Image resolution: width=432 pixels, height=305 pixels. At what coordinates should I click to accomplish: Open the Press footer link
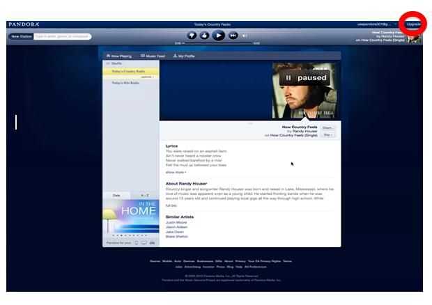coord(220,267)
